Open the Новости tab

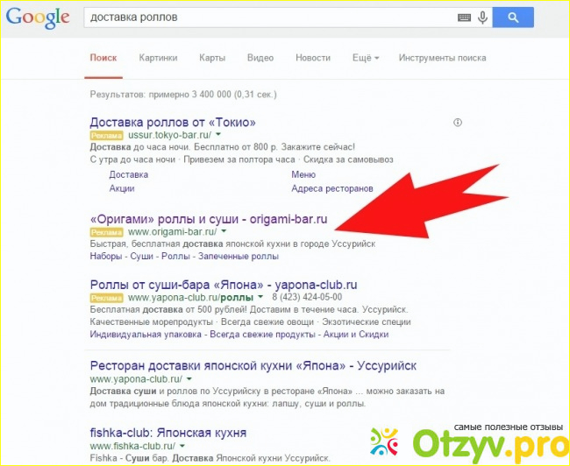313,58
